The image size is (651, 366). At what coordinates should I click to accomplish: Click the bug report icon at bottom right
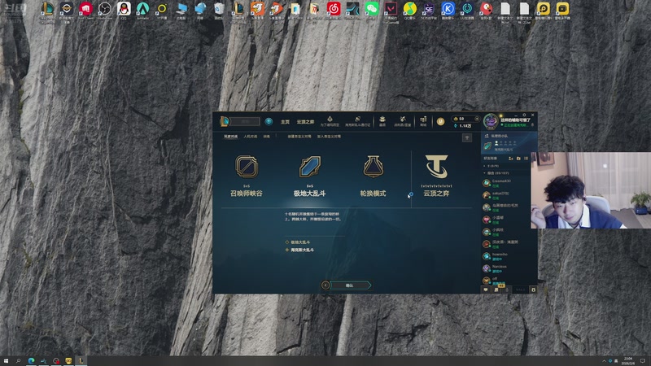[x=534, y=290]
